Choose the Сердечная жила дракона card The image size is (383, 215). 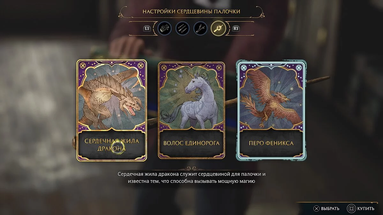[112, 110]
